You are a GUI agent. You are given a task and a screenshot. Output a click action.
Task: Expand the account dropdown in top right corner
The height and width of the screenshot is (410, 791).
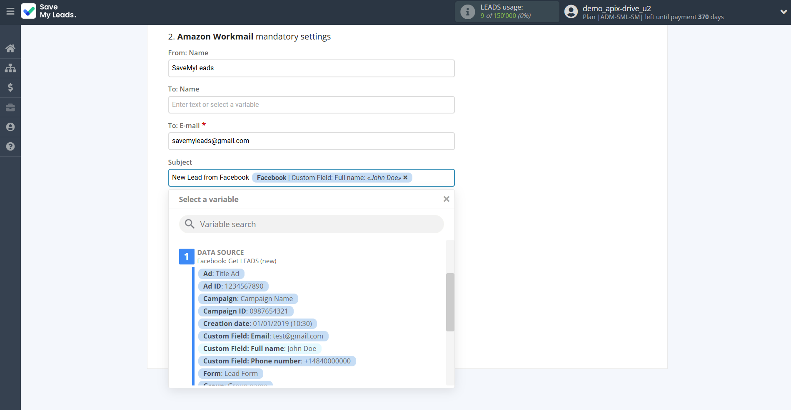[782, 12]
